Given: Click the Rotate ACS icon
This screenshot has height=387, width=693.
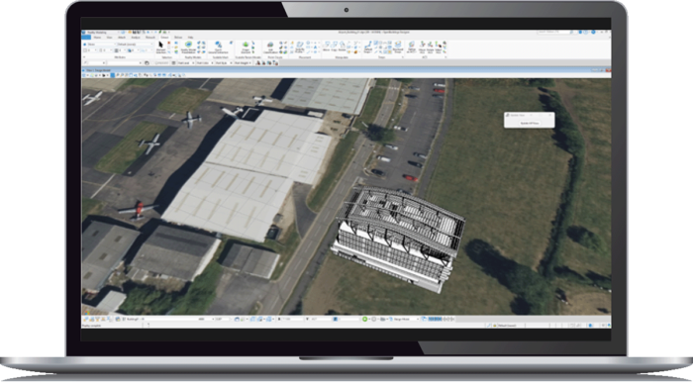Looking at the screenshot, I should (430, 47).
